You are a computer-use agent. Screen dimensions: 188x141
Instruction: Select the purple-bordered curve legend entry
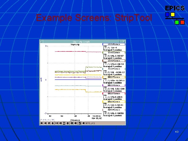point(114,85)
